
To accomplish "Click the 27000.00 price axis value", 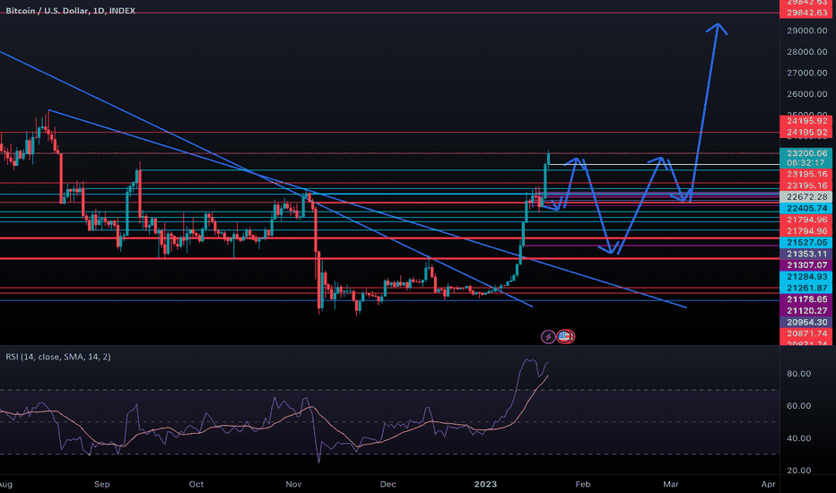I will 806,73.
